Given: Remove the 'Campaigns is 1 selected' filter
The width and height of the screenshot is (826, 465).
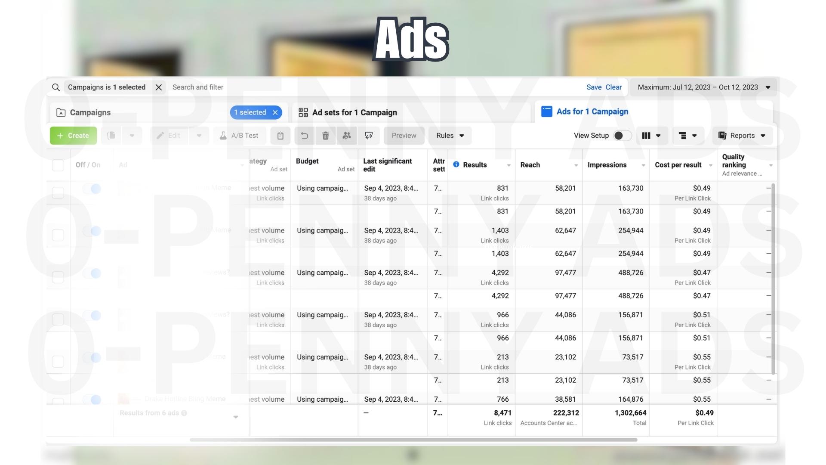Looking at the screenshot, I should coord(159,87).
